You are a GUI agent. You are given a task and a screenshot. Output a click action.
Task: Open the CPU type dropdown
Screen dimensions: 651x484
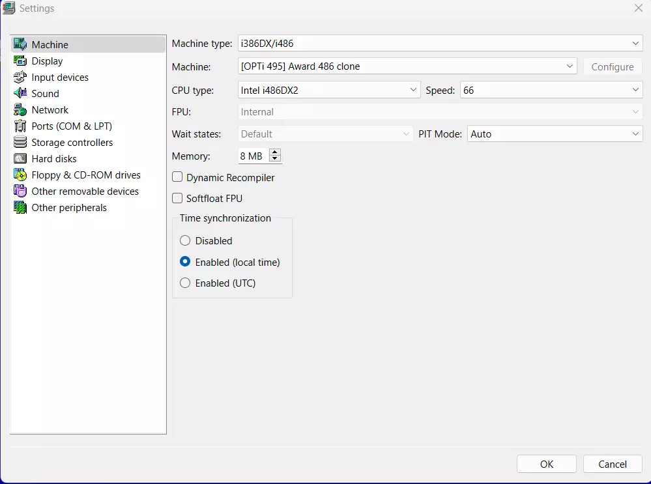(329, 90)
